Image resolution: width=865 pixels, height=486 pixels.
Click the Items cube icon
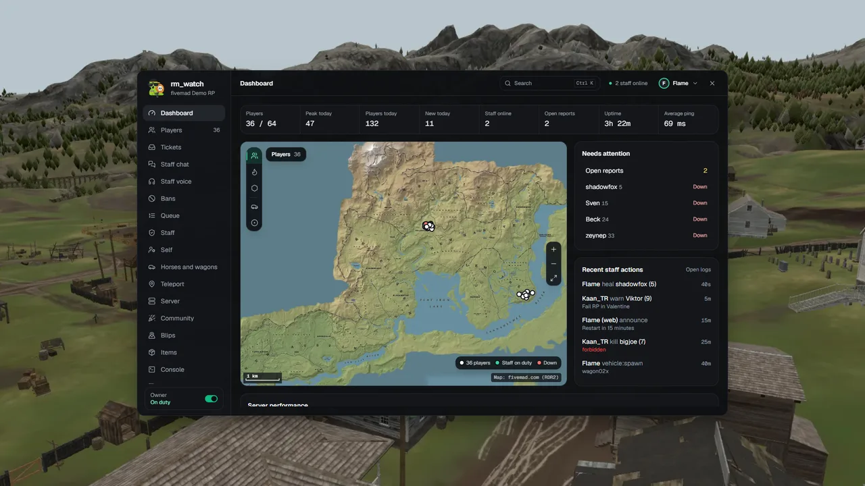[x=152, y=352]
